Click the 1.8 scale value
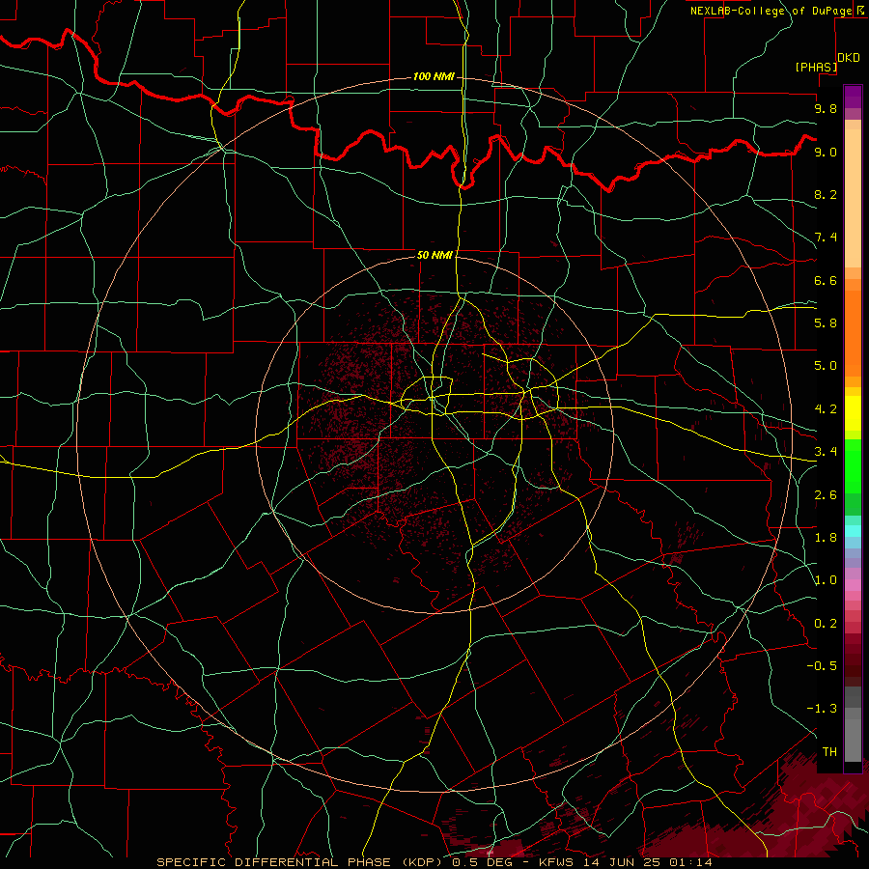Screen dimensions: 869x869 coord(826,538)
